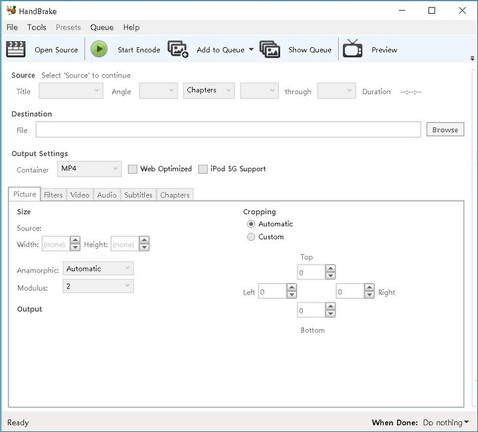Open the toolbar overflow arrow at right edge

pyautogui.click(x=472, y=58)
